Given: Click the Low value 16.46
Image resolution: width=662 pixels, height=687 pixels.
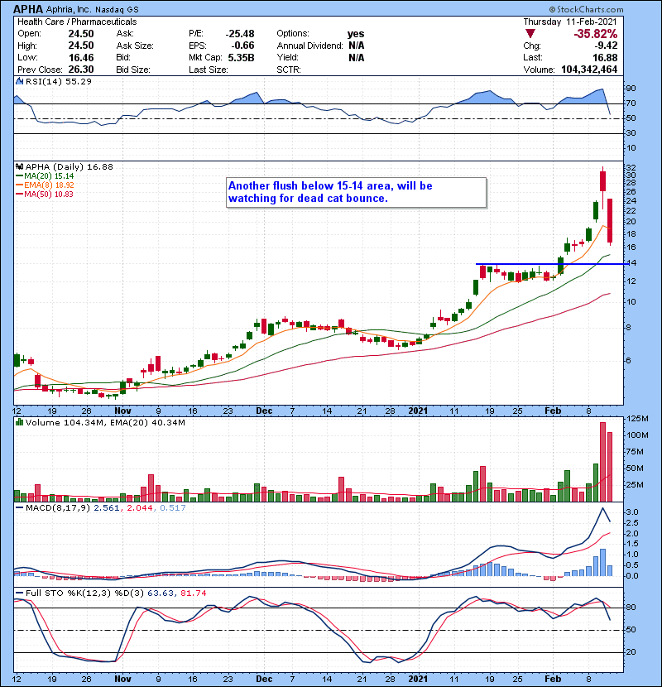Looking at the screenshot, I should [x=81, y=58].
